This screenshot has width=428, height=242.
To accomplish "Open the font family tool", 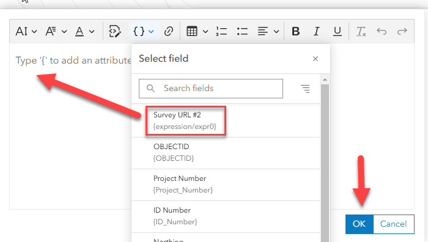I will tap(51, 31).
